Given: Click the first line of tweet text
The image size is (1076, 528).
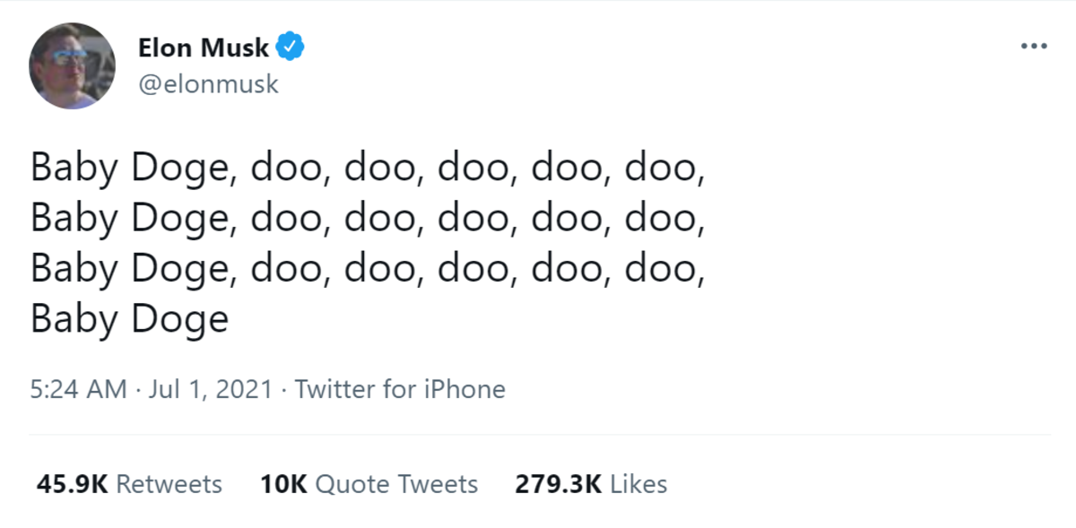Looking at the screenshot, I should [368, 168].
